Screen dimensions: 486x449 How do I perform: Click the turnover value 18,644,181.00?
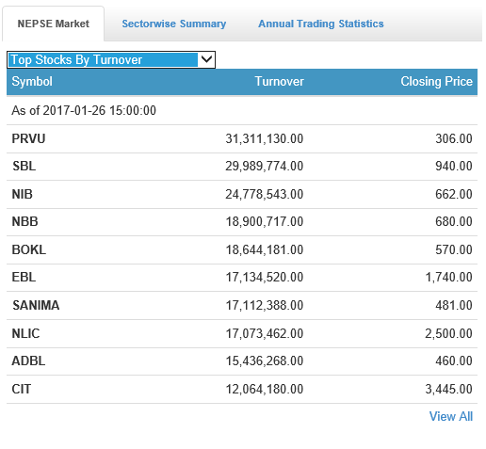click(265, 249)
